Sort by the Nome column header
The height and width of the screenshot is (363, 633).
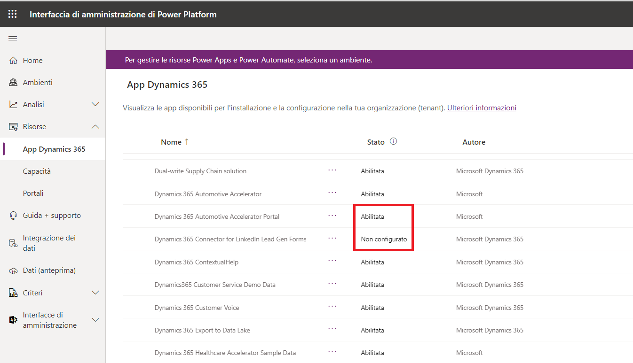171,142
